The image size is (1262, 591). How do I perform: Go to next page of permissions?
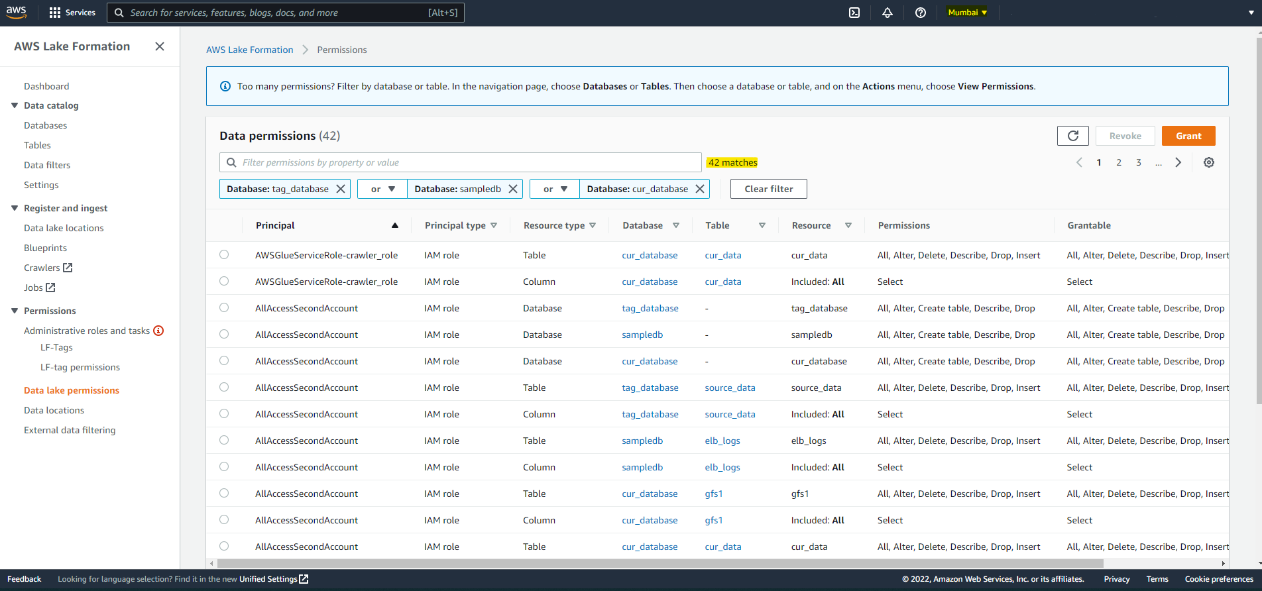(1178, 162)
